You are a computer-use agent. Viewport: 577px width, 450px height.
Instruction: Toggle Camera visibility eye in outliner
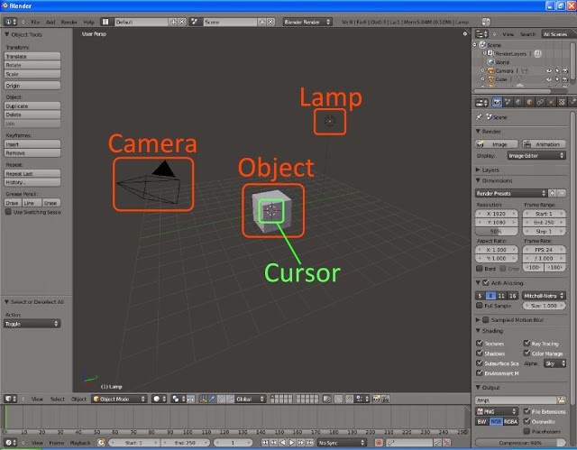pyautogui.click(x=549, y=70)
